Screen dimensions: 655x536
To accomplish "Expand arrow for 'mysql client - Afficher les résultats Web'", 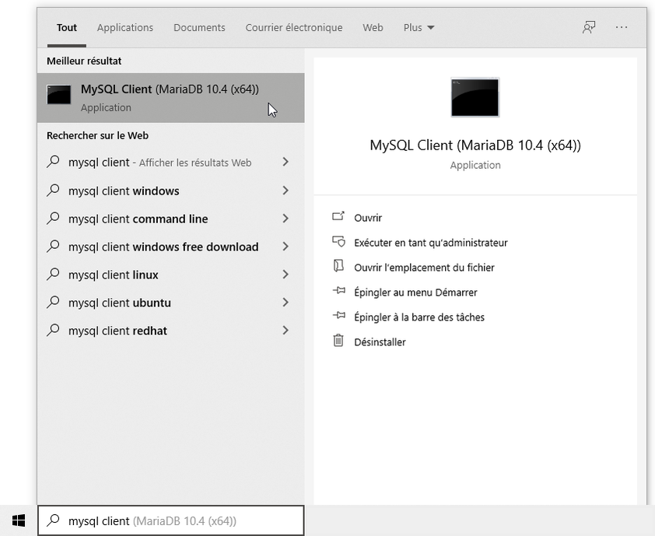I will (x=285, y=162).
